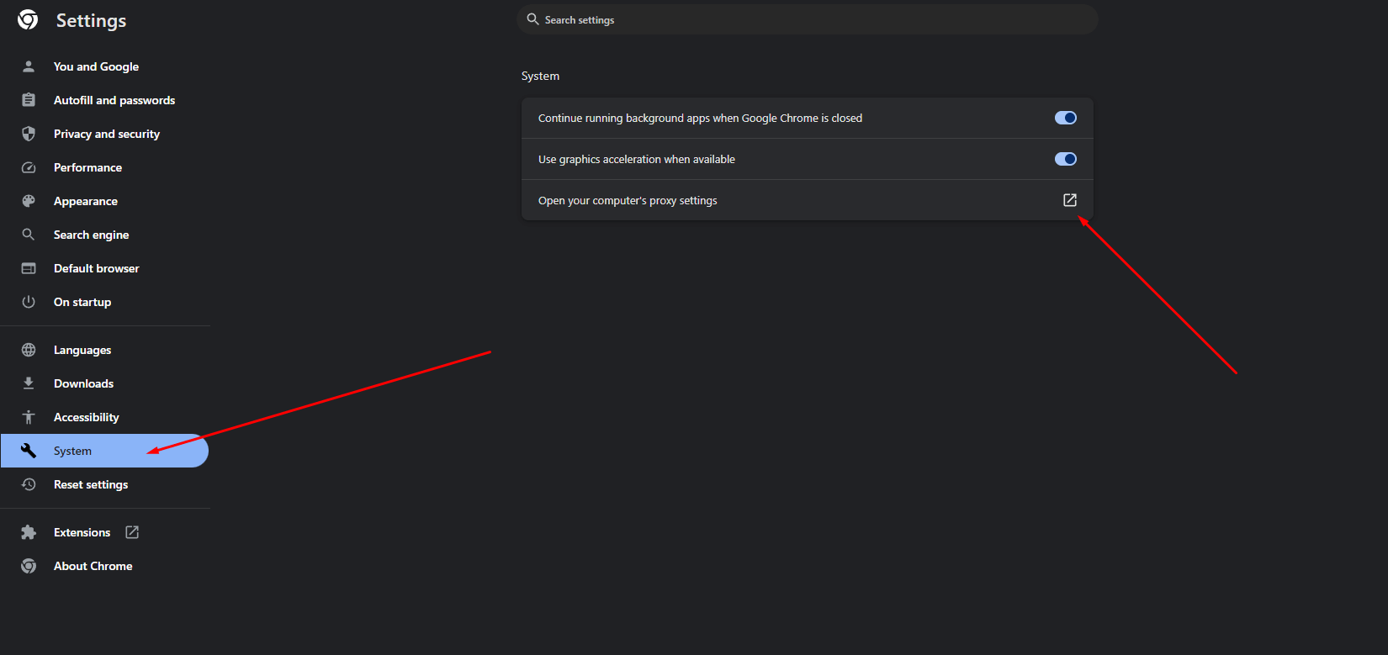Viewport: 1388px width, 655px height.
Task: Go to Reset settings section
Action: [90, 484]
